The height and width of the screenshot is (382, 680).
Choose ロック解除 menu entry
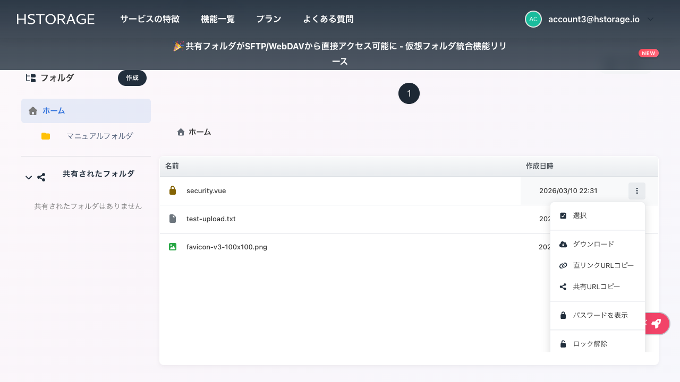click(x=598, y=343)
